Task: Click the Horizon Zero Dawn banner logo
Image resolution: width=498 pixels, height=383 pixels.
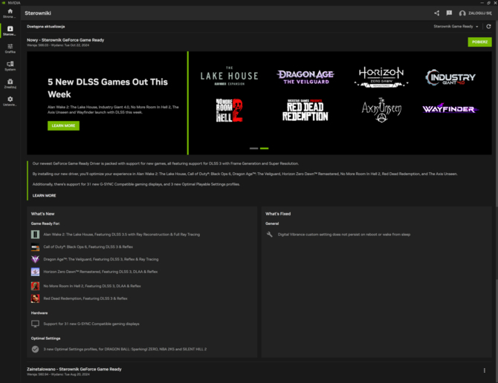Action: 381,76
